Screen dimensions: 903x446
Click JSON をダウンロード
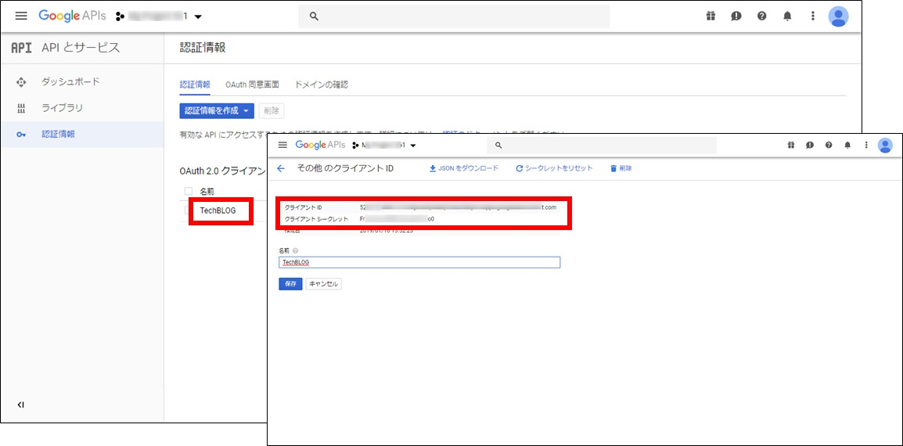click(x=463, y=168)
